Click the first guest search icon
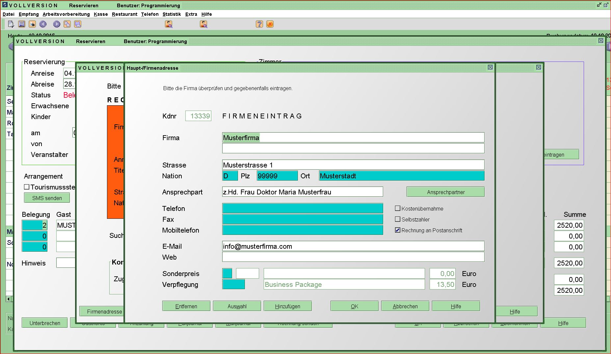Image resolution: width=611 pixels, height=354 pixels. click(169, 24)
